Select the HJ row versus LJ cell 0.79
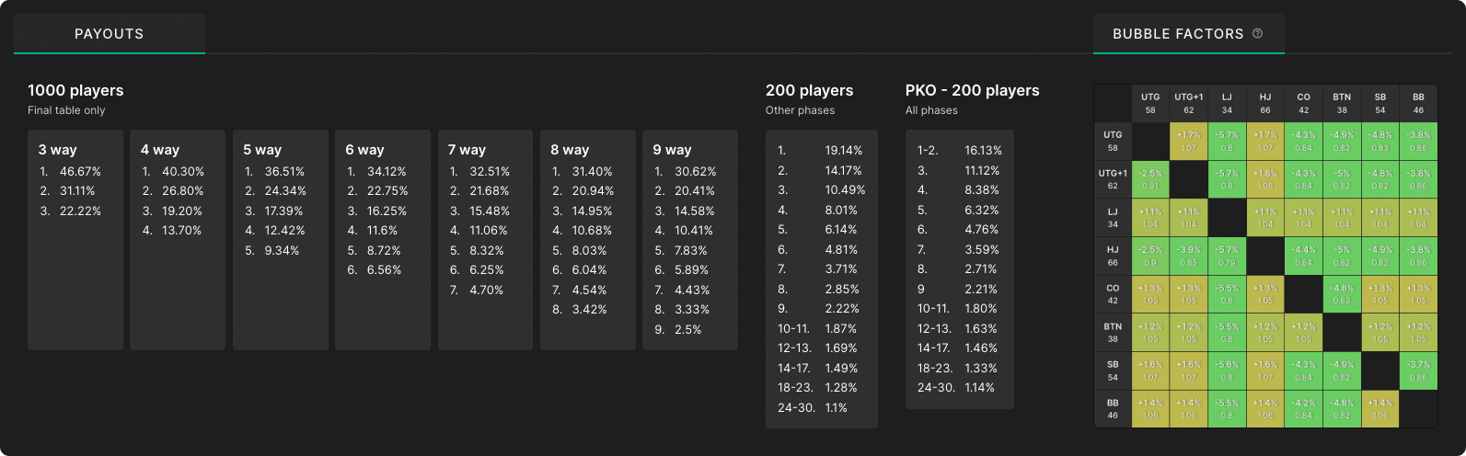 pyautogui.click(x=1227, y=256)
